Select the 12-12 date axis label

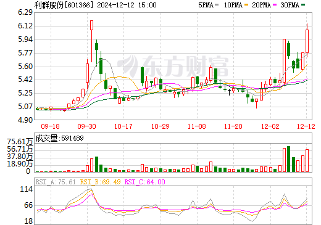coord(306,126)
